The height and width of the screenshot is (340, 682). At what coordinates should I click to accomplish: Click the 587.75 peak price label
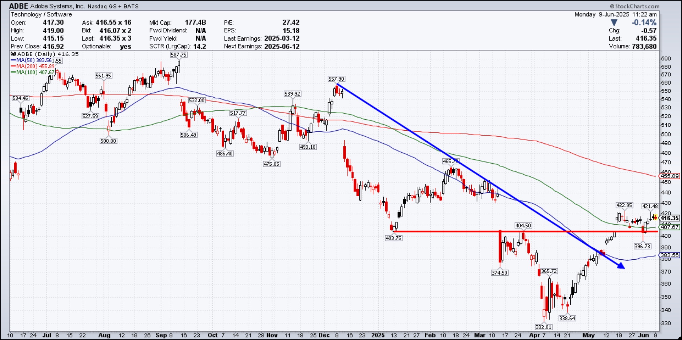pyautogui.click(x=179, y=55)
